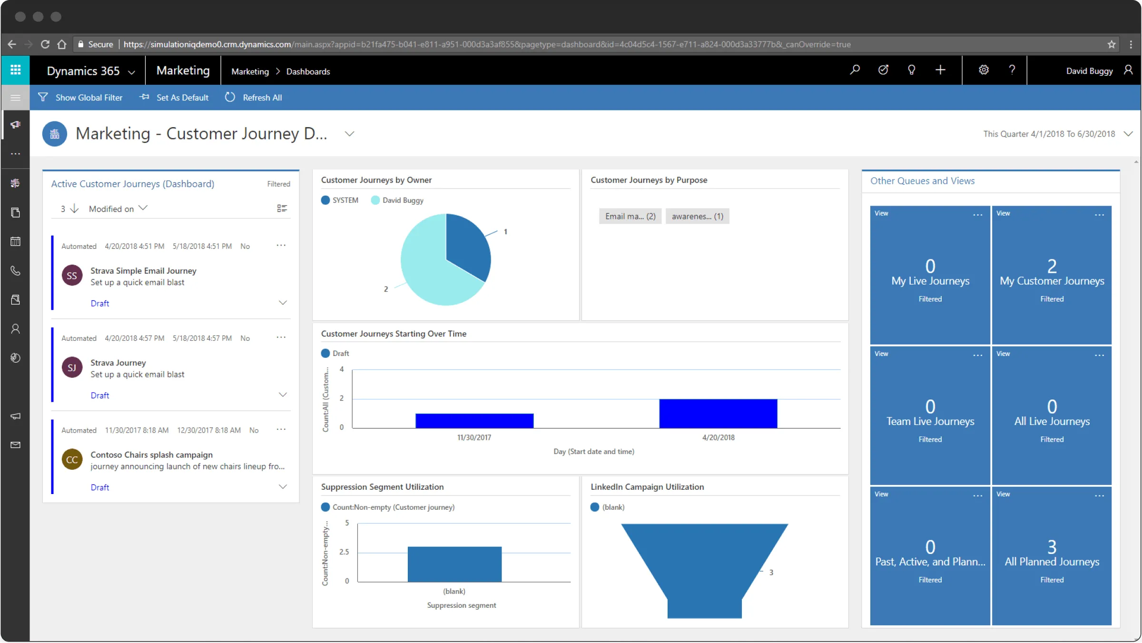Screen dimensions: 1142x643
Task: Go back in browser history
Action: 12,44
